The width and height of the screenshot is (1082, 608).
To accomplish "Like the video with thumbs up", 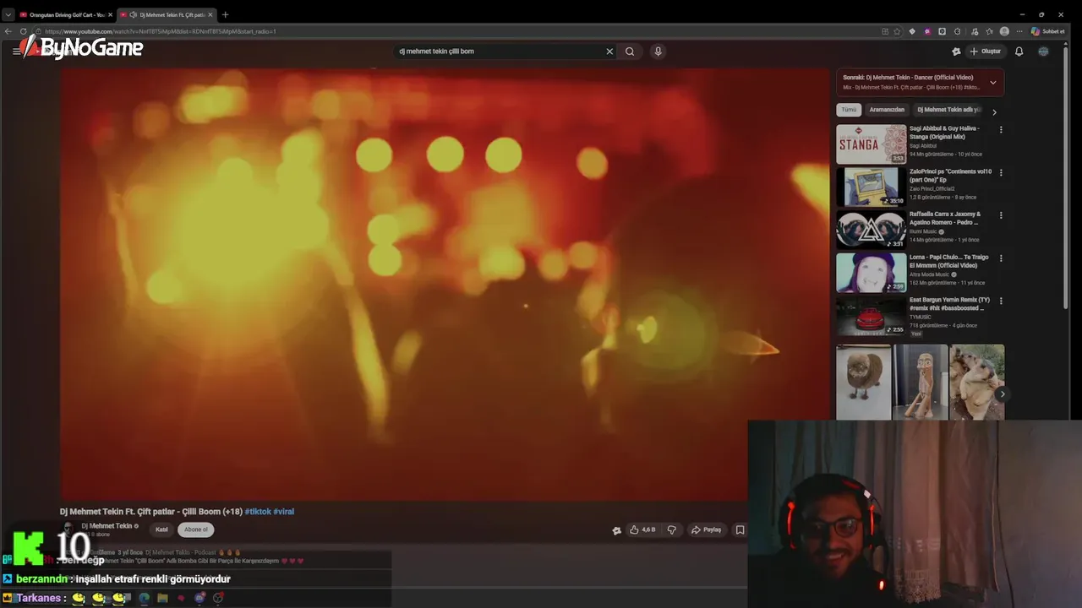I will [x=642, y=529].
